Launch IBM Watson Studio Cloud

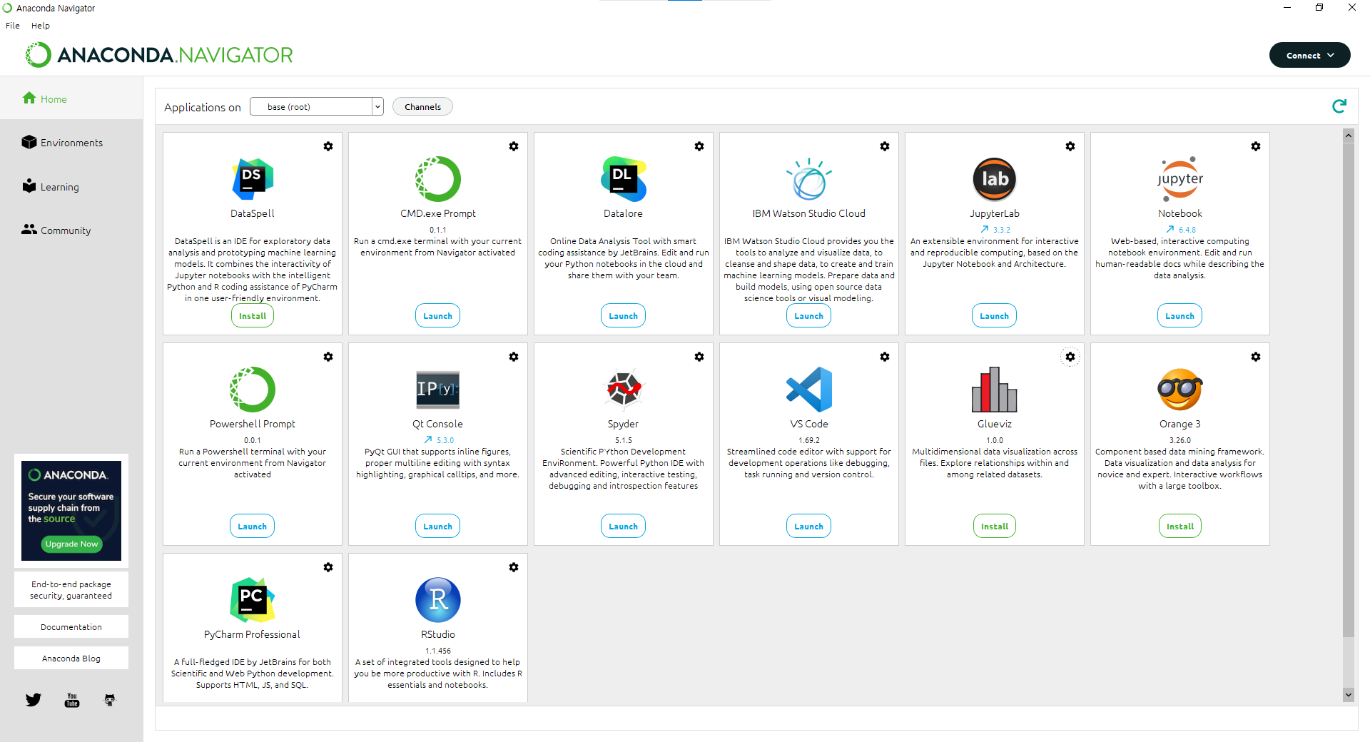coord(809,315)
